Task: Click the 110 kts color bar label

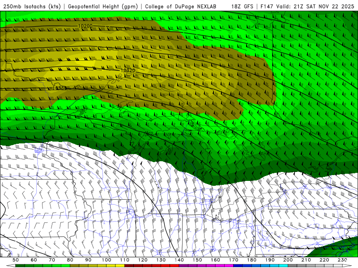Action: (x=125, y=260)
